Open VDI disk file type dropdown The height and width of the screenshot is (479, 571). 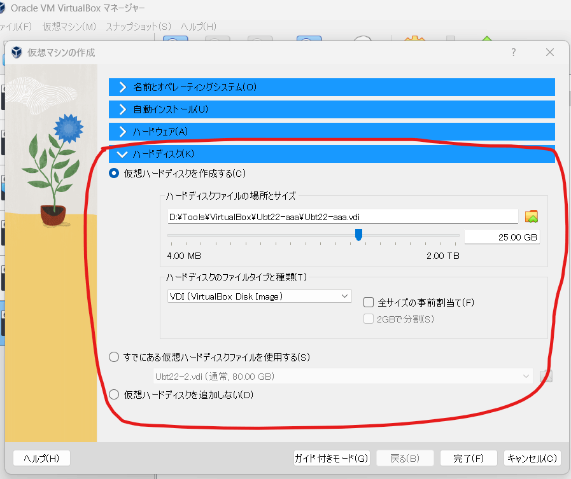point(259,296)
